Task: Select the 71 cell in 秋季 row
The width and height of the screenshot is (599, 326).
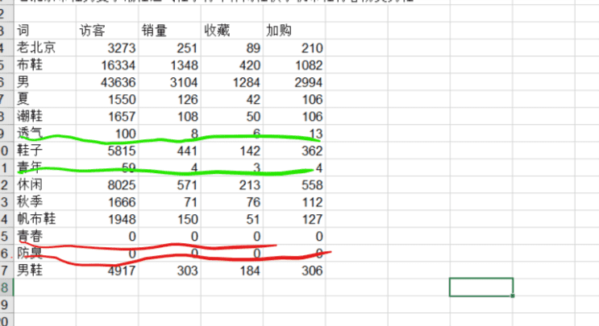Action: click(x=169, y=202)
